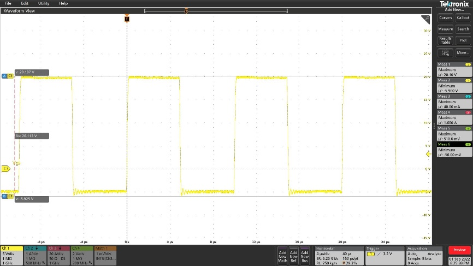Viewport: 473px width, 266px height.
Task: Click the panel resize handle dots
Action: 434,126
